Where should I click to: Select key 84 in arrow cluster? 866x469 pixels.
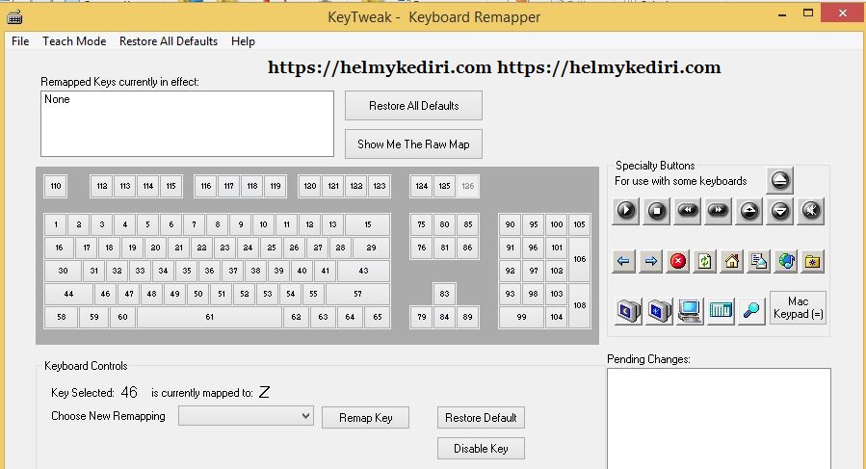(445, 317)
